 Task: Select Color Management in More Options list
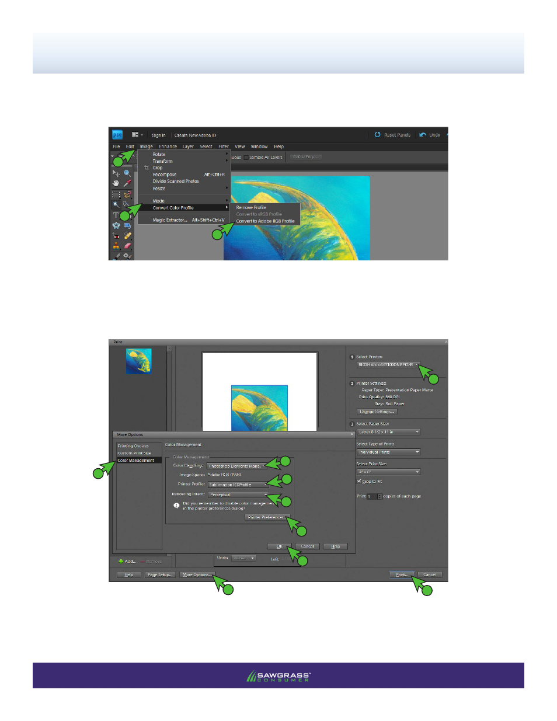tap(139, 461)
